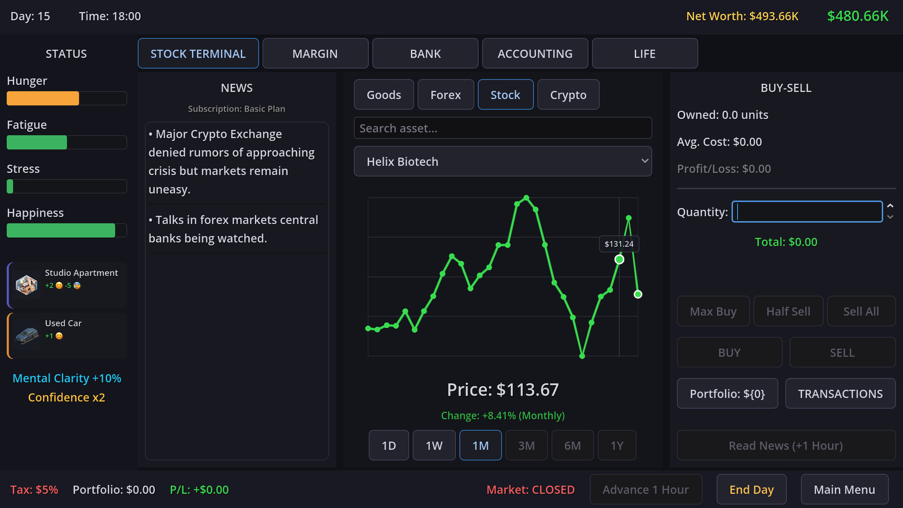This screenshot has width=903, height=508.
Task: Select the 1D chart timeframe
Action: [x=388, y=445]
